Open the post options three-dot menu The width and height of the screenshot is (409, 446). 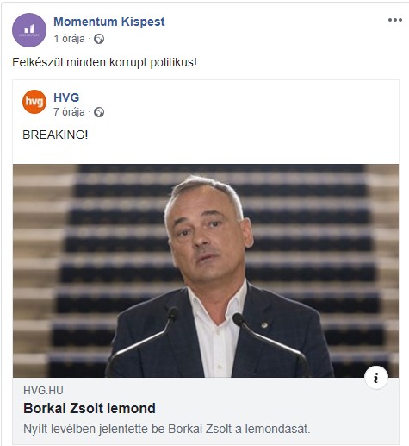pos(394,20)
